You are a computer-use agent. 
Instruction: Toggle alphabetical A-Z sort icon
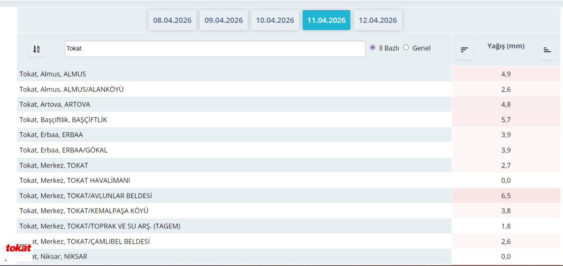tap(37, 49)
